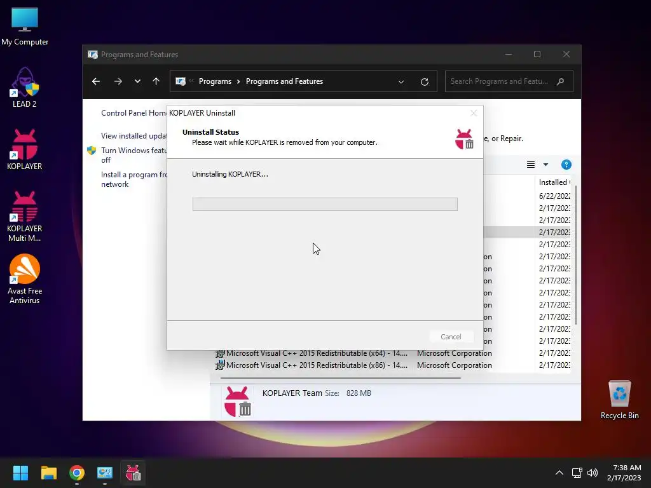The image size is (651, 488).
Task: Open the Programs and Features help button
Action: click(x=566, y=165)
